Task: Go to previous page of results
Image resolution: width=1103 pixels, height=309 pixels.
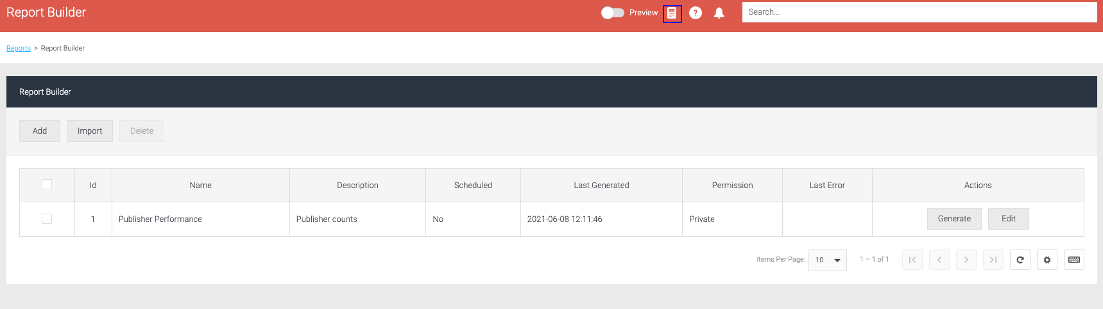Action: click(x=939, y=260)
